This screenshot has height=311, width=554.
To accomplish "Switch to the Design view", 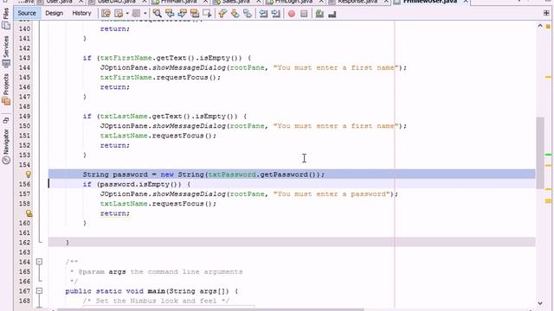I will tap(54, 14).
